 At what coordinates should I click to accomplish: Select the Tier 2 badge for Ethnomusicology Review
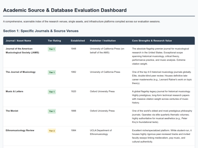point(52,131)
